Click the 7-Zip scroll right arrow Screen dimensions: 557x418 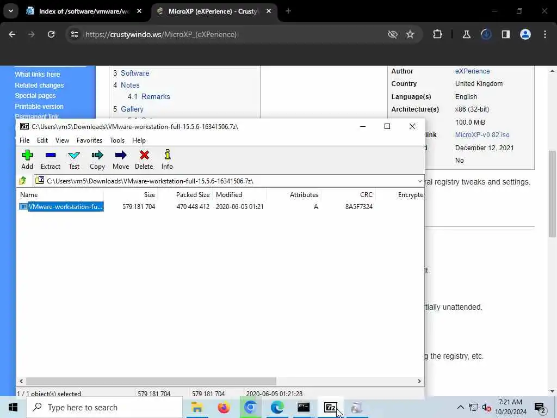419,381
